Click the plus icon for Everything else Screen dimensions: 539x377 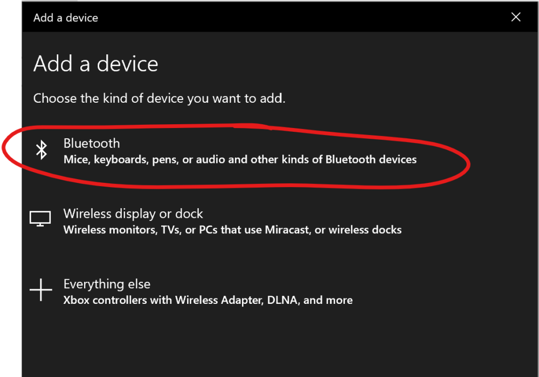40,289
